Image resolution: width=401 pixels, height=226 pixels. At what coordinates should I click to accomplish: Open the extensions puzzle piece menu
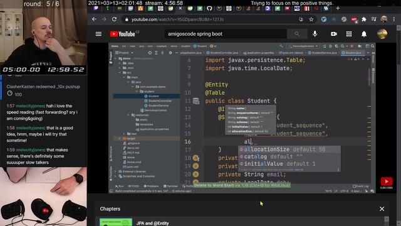point(364,19)
